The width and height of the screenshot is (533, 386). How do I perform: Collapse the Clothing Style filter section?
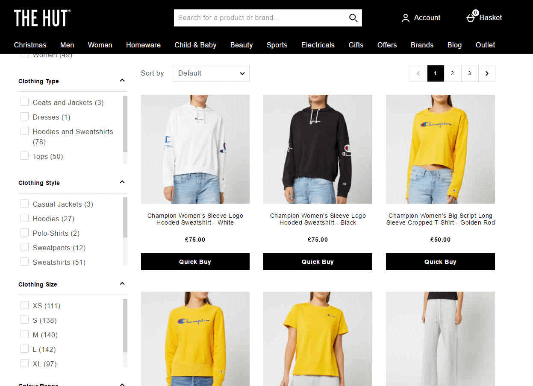click(122, 182)
